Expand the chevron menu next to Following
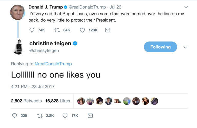 point(185,47)
